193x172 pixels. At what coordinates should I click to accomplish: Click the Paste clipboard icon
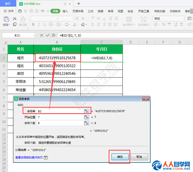click(x=6, y=19)
